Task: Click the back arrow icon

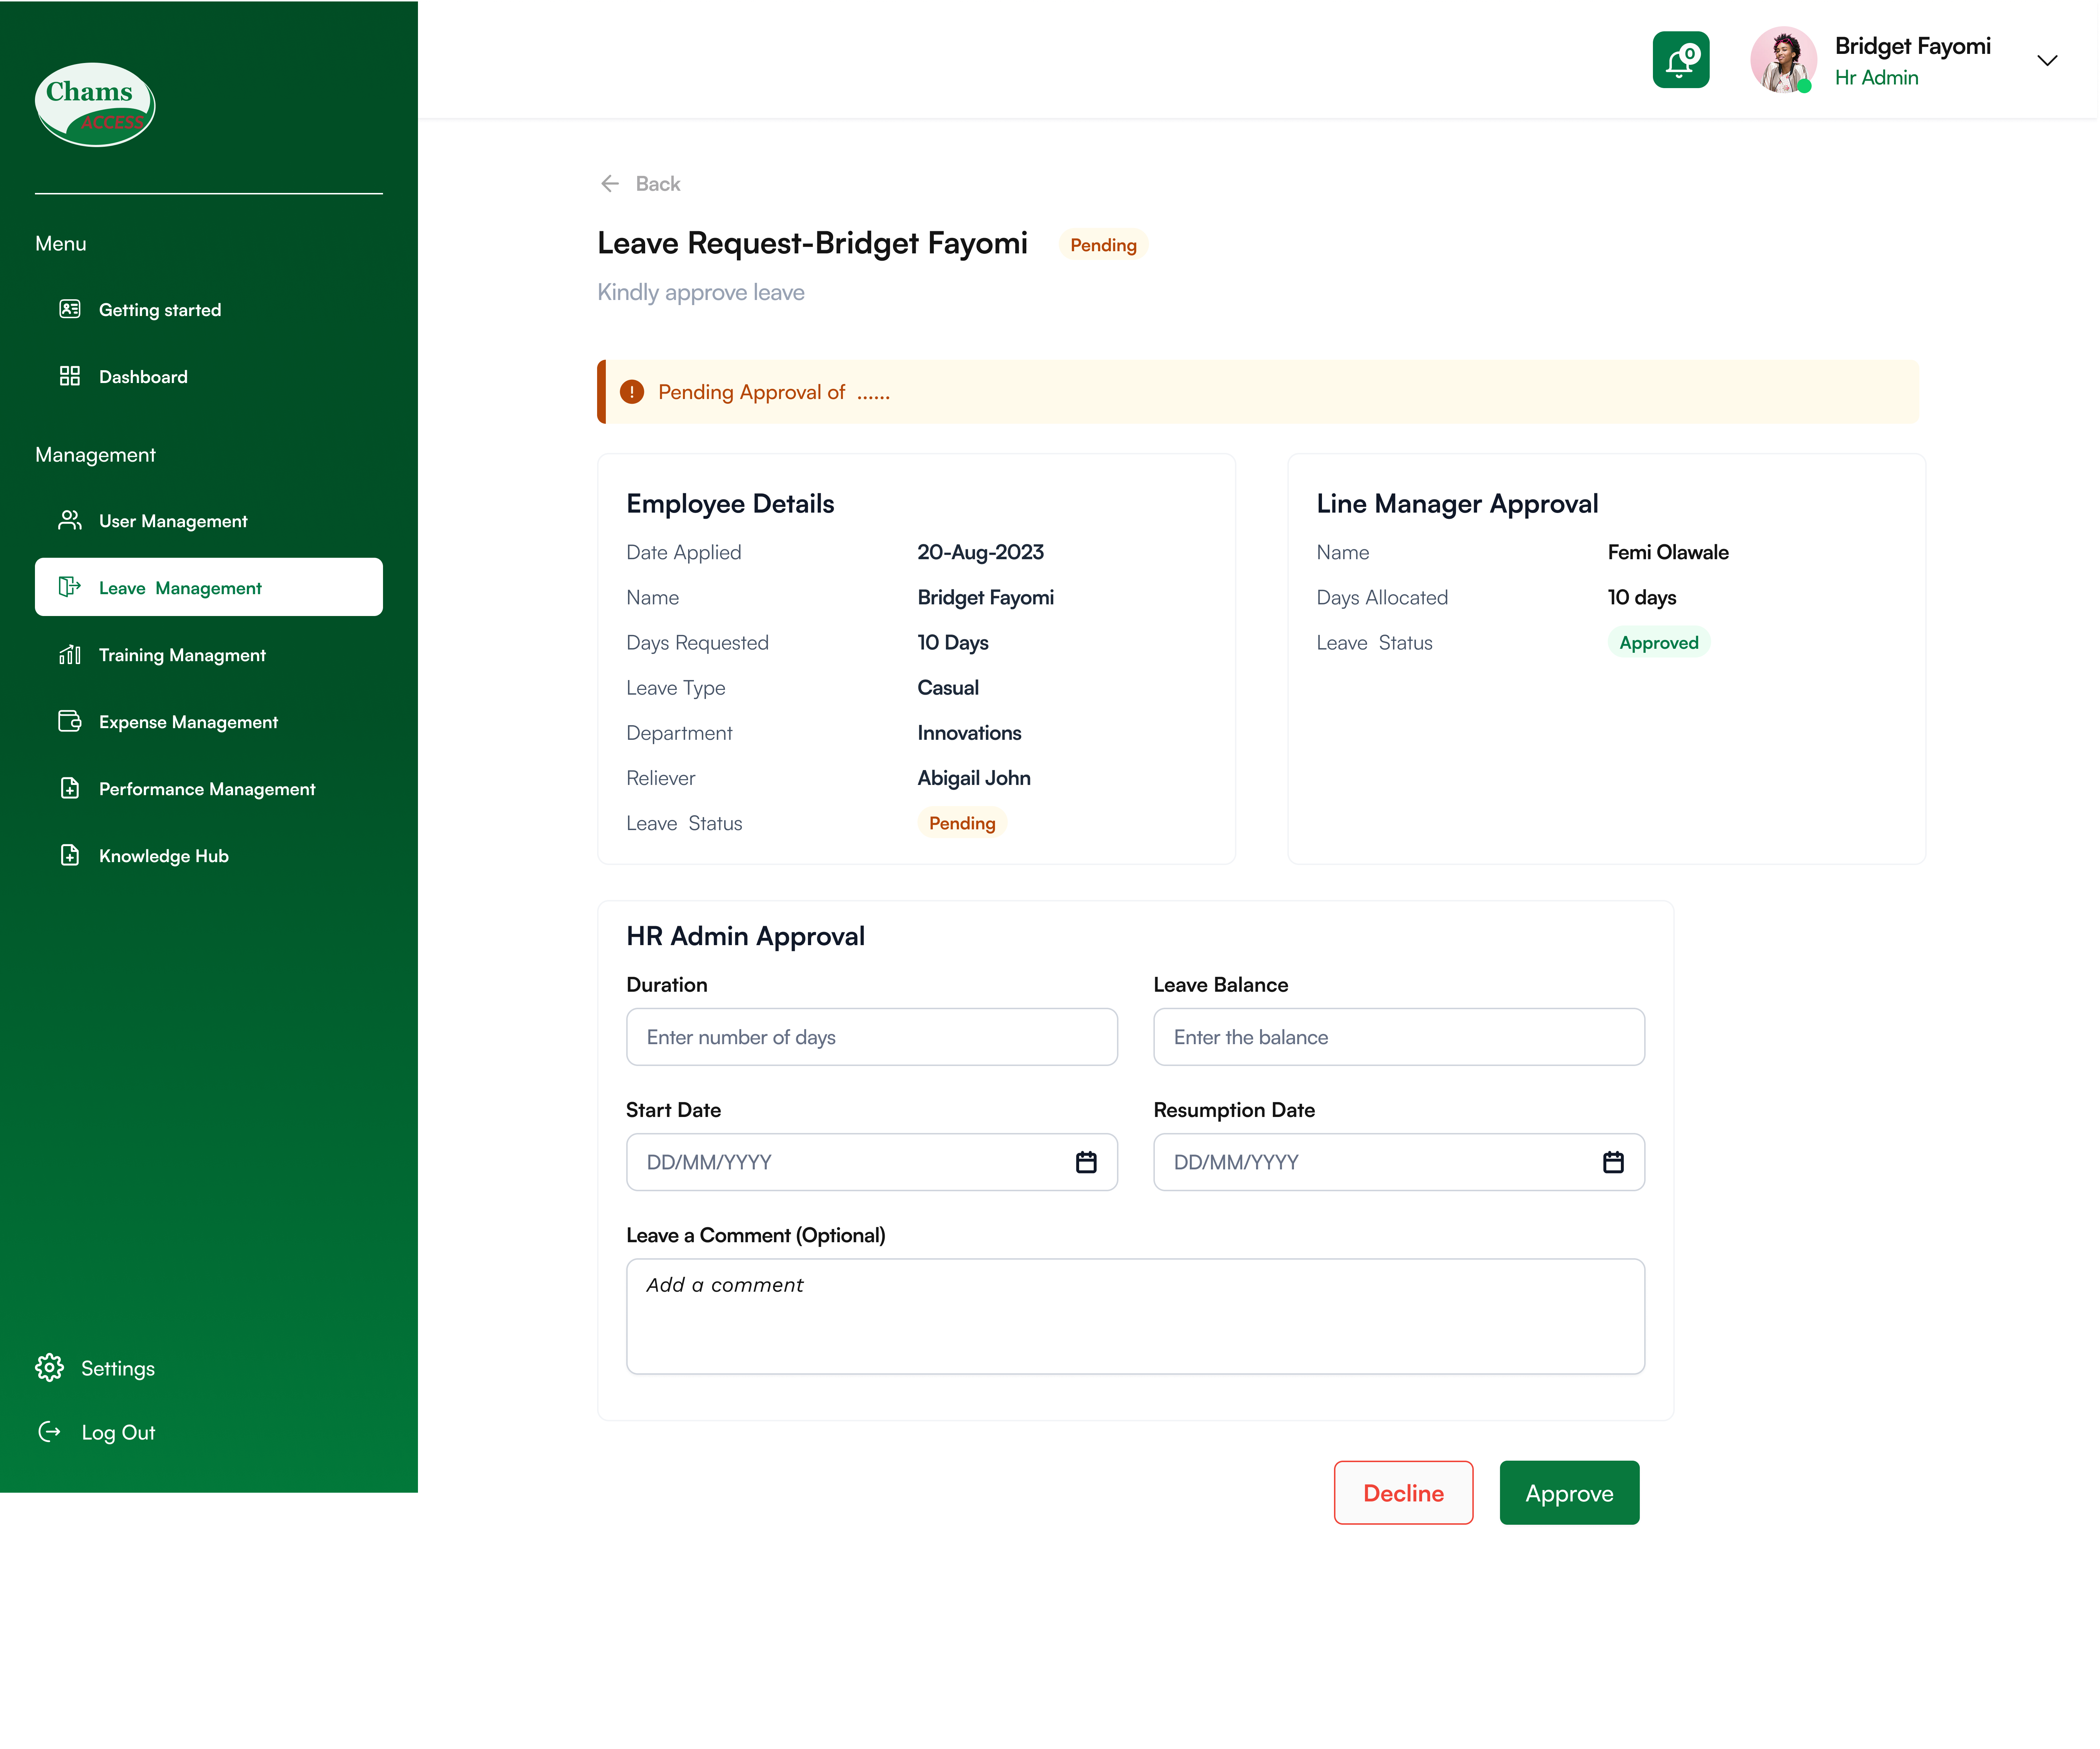Action: [609, 183]
